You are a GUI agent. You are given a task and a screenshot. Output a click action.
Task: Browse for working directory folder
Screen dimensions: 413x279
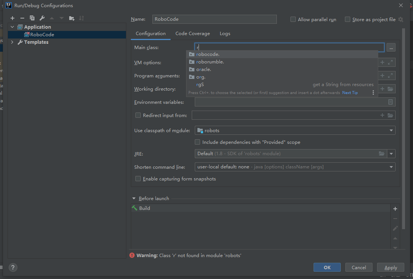[390, 89]
